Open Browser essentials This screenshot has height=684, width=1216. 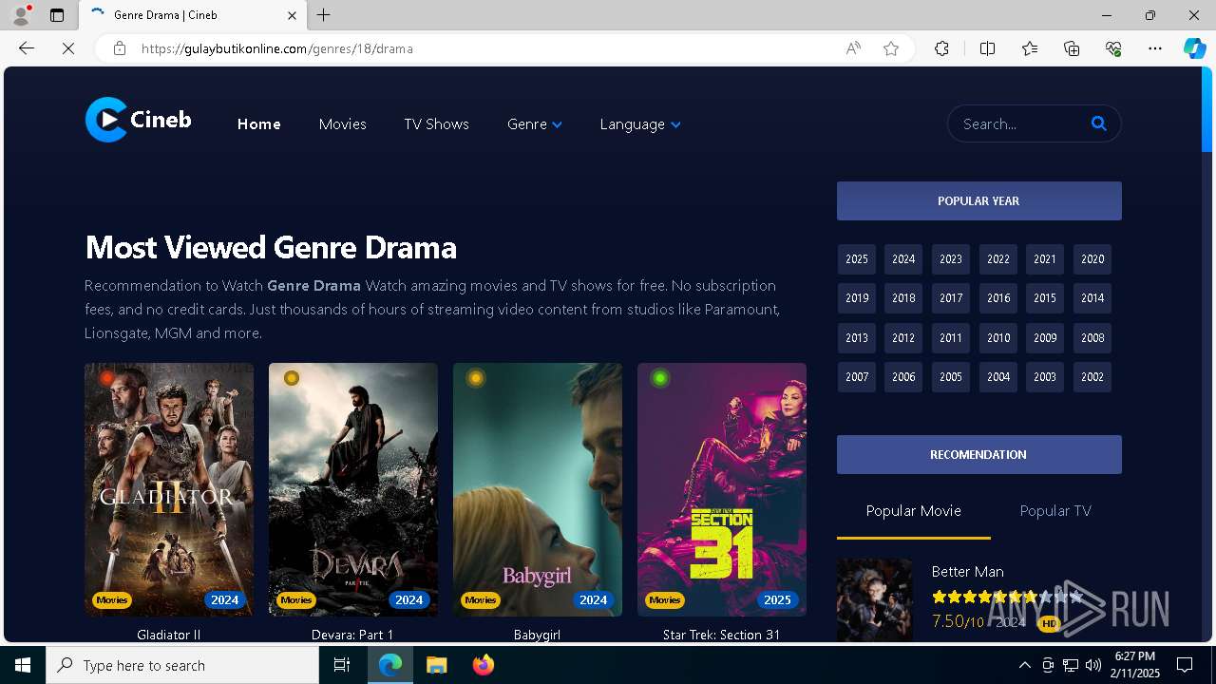coord(1113,48)
